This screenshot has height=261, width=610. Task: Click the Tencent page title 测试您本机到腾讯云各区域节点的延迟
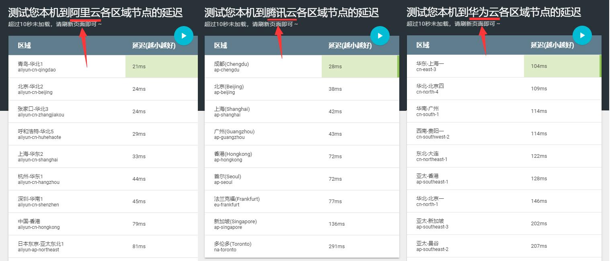292,12
